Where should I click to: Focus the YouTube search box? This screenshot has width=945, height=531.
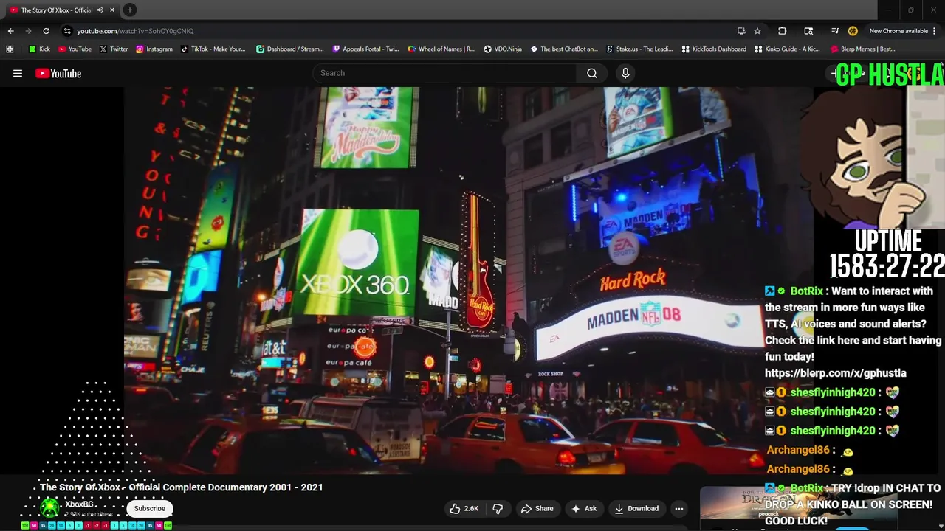444,73
